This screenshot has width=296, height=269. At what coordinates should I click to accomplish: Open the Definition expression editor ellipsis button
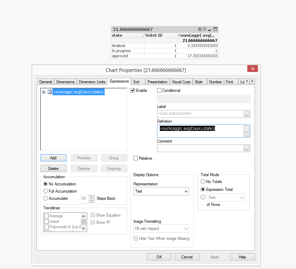pyautogui.click(x=247, y=131)
